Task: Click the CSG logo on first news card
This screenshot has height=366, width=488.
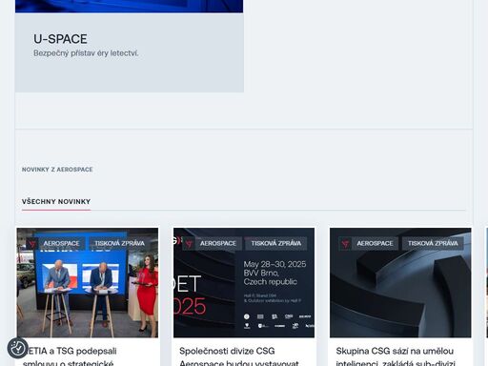Action: click(31, 244)
